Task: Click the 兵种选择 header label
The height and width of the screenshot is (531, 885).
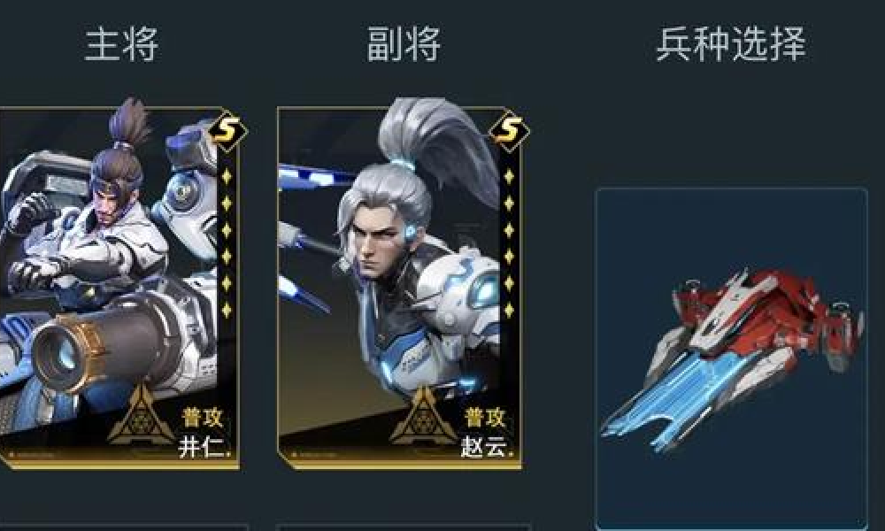Action: click(x=731, y=44)
